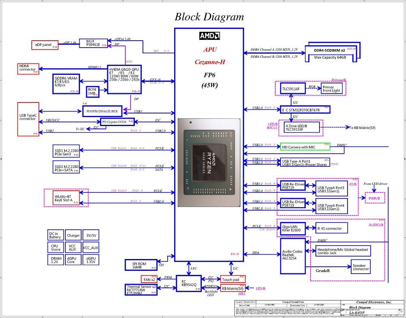Screen dimensions: 406x318
Task: Click the LA-K453P document number
Action: tap(357, 313)
